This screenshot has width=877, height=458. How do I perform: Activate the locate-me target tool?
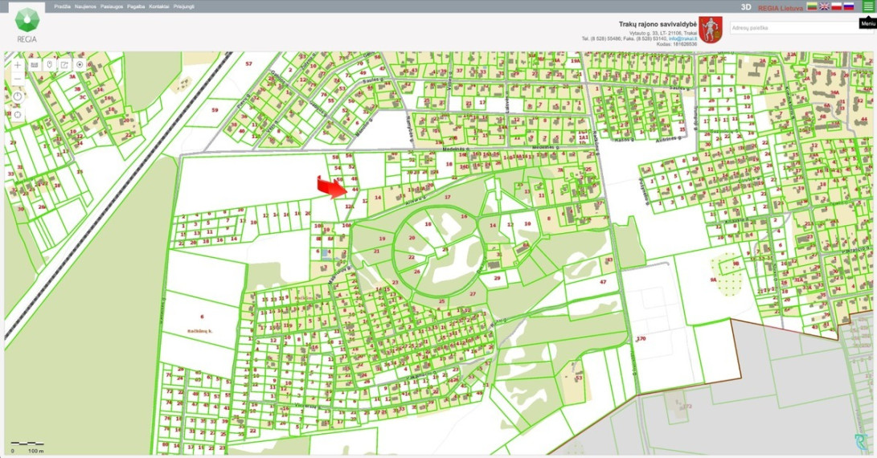coord(80,65)
